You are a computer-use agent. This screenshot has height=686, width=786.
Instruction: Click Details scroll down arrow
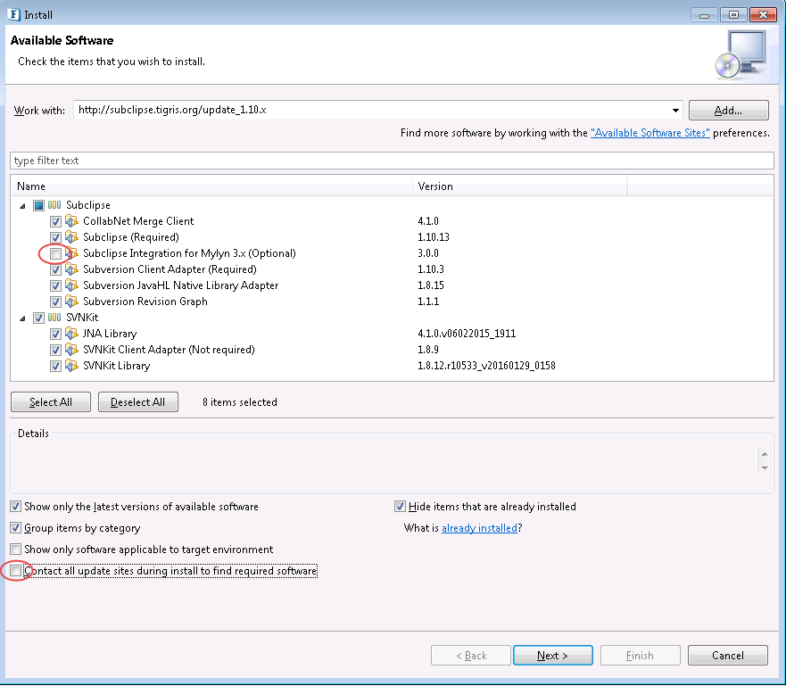pyautogui.click(x=765, y=468)
